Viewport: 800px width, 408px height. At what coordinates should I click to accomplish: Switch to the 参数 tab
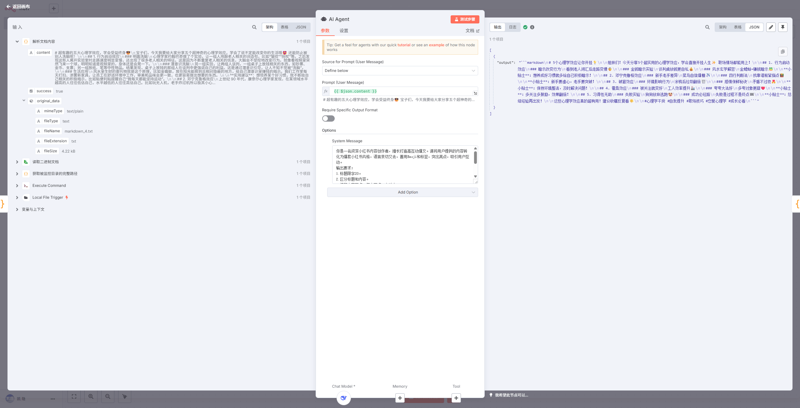pyautogui.click(x=325, y=31)
